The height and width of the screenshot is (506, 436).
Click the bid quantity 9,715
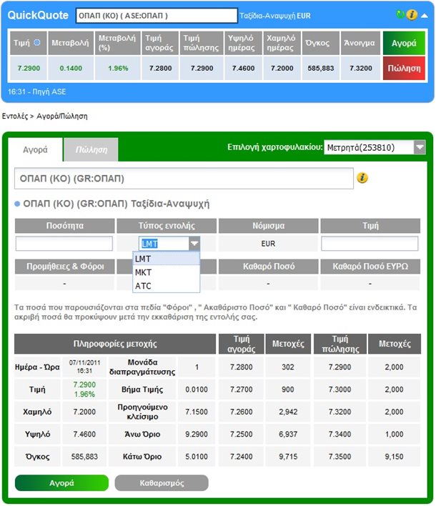[x=288, y=457]
